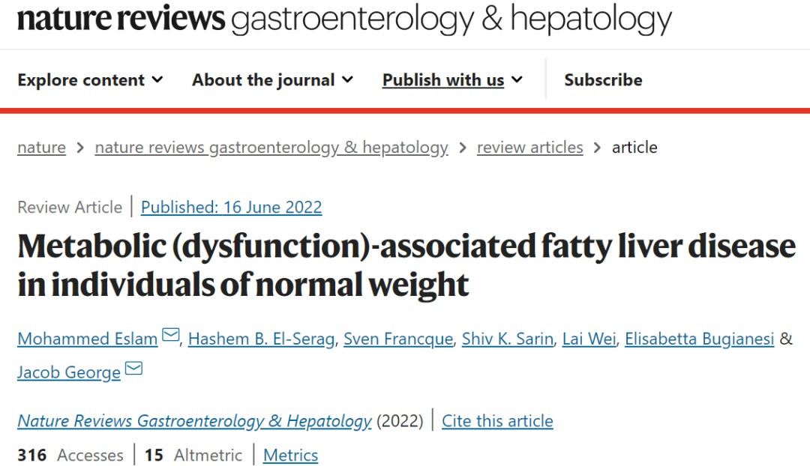Open the About the journal menu
The image size is (810, 466).
272,80
